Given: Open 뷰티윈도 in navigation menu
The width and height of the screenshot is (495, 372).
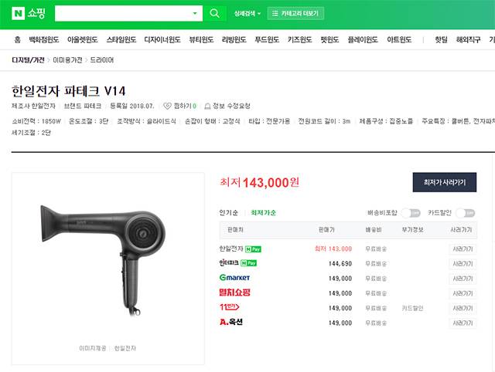Looking at the screenshot, I should pos(201,39).
